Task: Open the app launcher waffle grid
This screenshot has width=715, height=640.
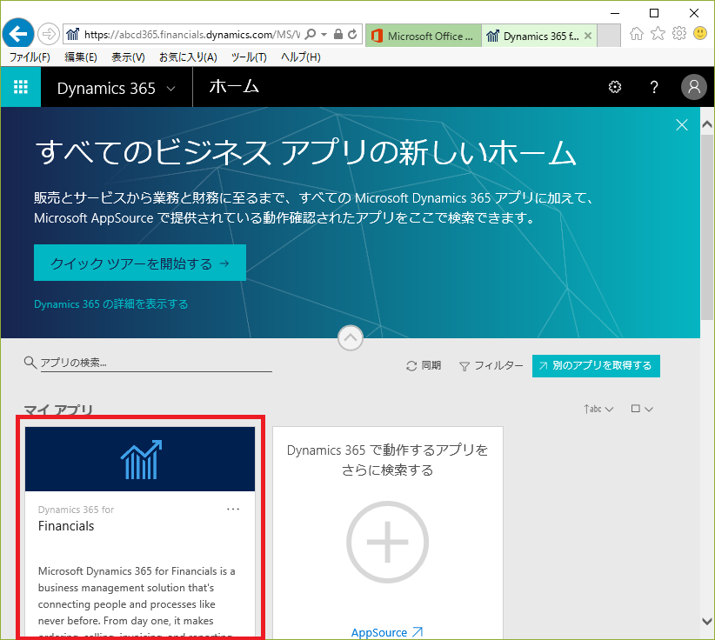Action: click(21, 87)
